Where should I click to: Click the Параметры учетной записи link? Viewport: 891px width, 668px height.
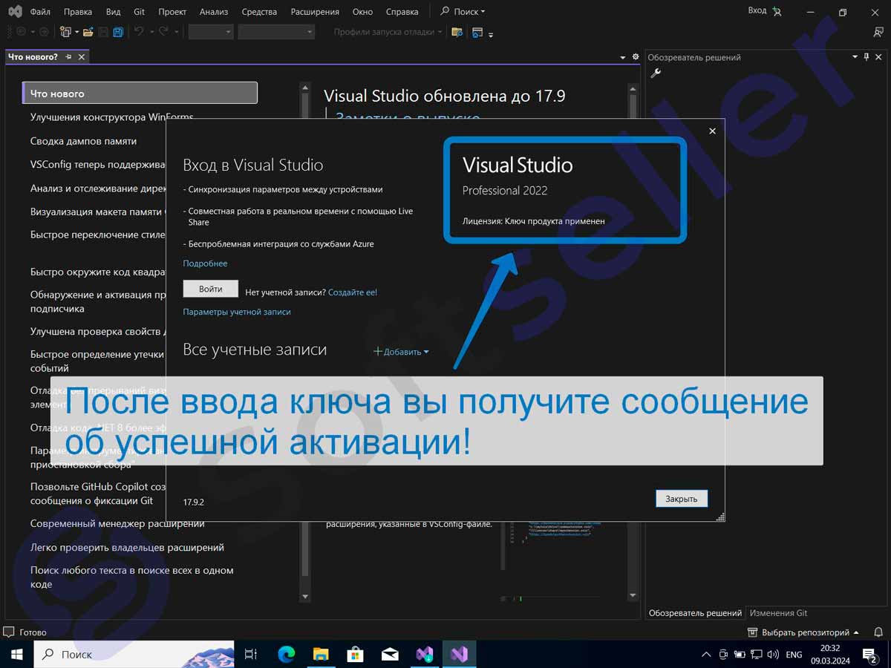[x=237, y=312]
